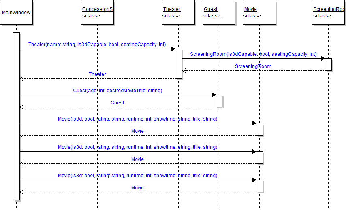This screenshot has width=346, height=210.
Task: Select the Theater constructor message label
Action: click(97, 44)
